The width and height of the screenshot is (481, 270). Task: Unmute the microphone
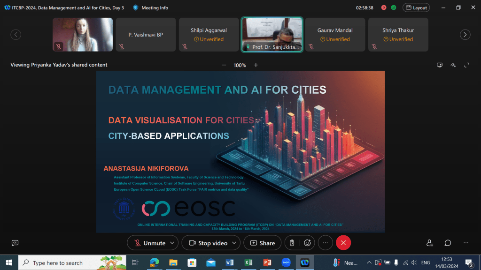tap(149, 243)
